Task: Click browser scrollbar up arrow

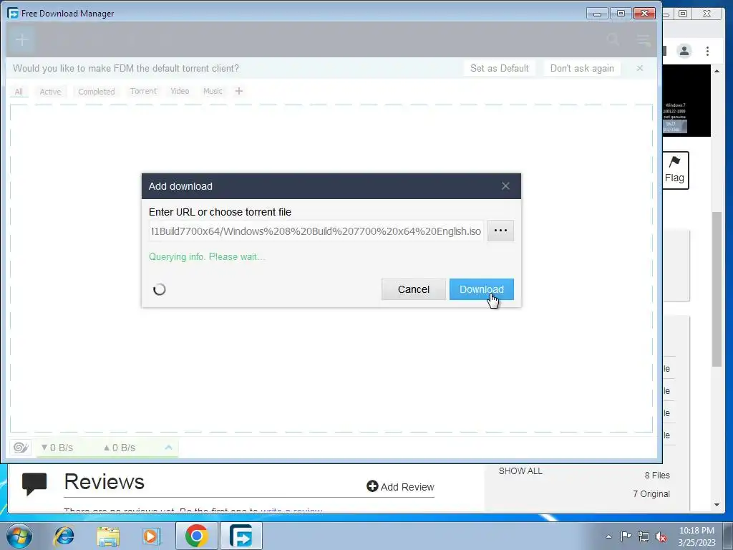Action: (717, 71)
